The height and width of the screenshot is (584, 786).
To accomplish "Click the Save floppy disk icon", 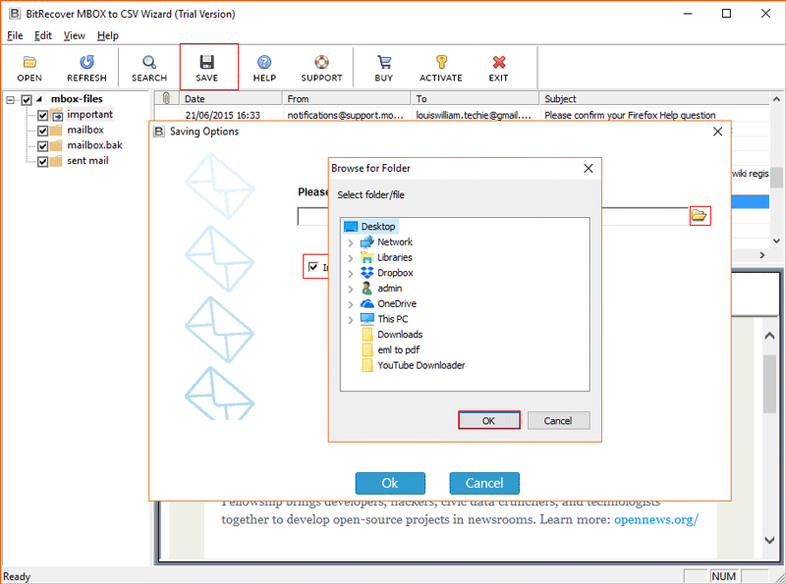I will pos(207,62).
